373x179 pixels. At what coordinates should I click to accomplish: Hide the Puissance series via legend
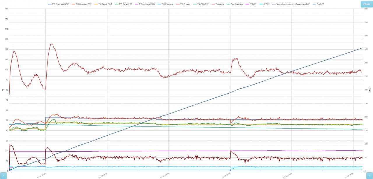click(218, 4)
